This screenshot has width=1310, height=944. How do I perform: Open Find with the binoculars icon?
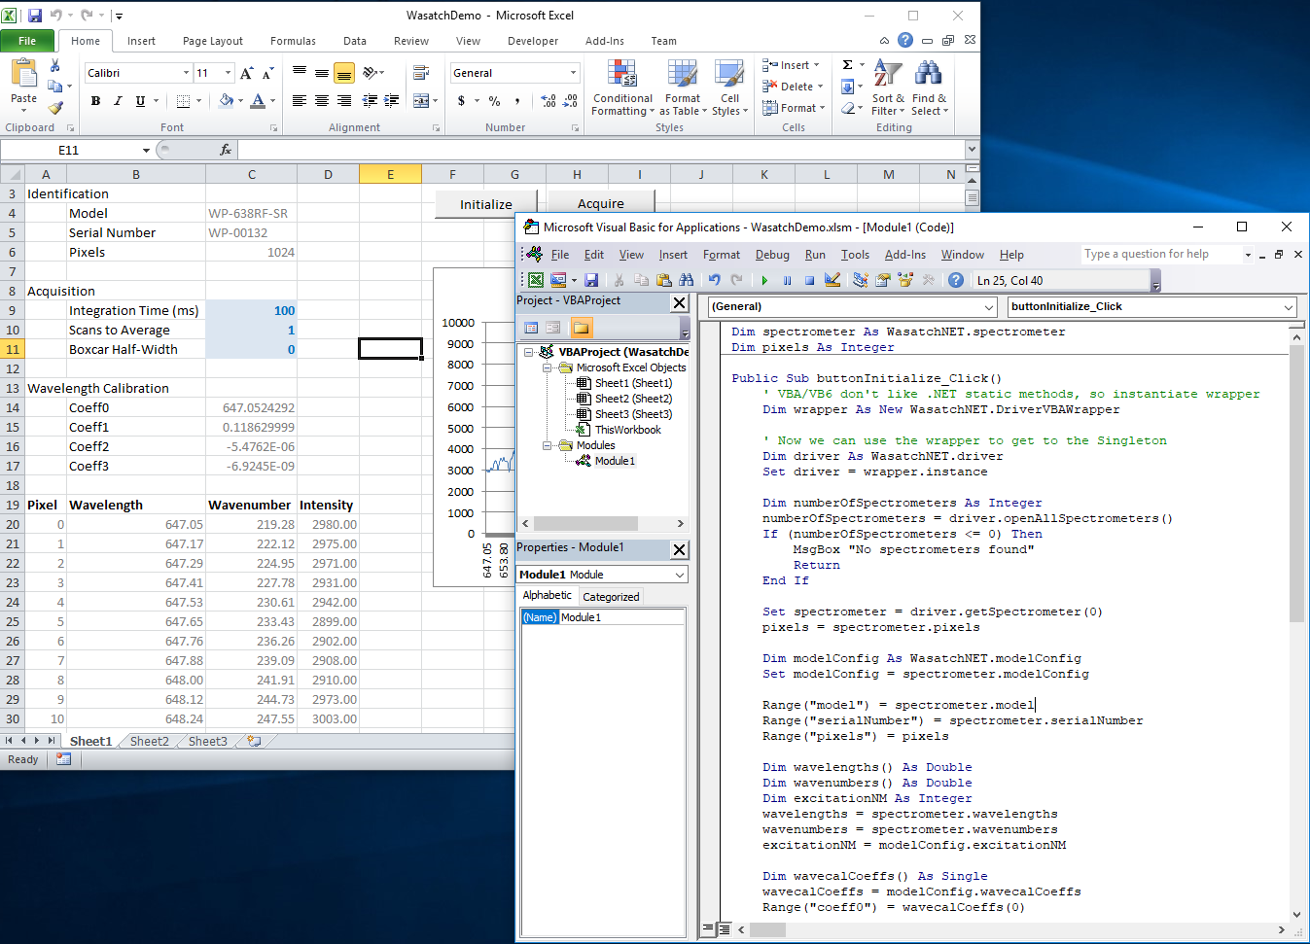coord(687,280)
